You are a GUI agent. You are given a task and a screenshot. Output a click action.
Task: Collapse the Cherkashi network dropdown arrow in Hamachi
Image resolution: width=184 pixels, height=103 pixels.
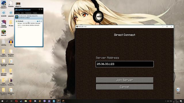coord(41,21)
